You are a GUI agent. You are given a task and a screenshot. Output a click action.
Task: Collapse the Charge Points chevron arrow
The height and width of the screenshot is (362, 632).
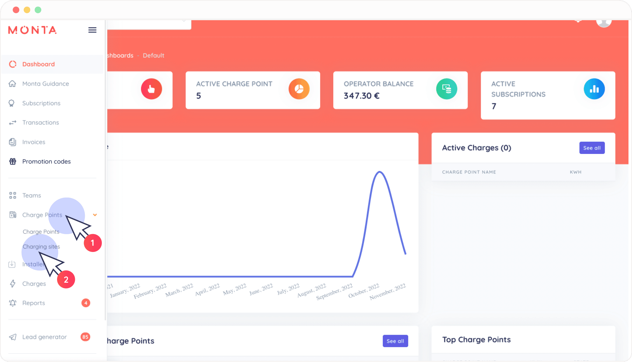[95, 215]
